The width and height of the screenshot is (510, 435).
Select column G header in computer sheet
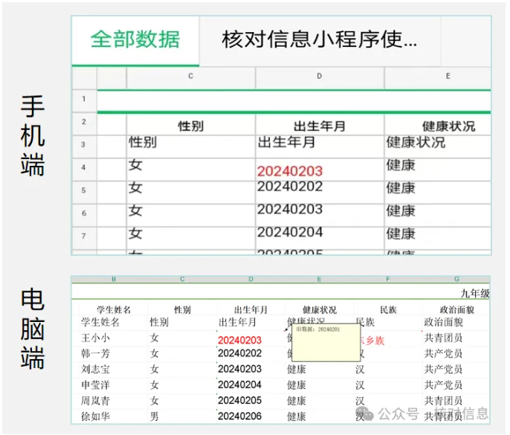tap(456, 279)
